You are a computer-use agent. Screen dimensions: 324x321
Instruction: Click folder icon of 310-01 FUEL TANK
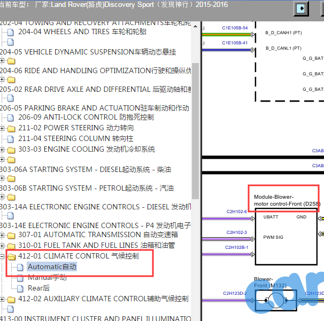tap(11, 246)
